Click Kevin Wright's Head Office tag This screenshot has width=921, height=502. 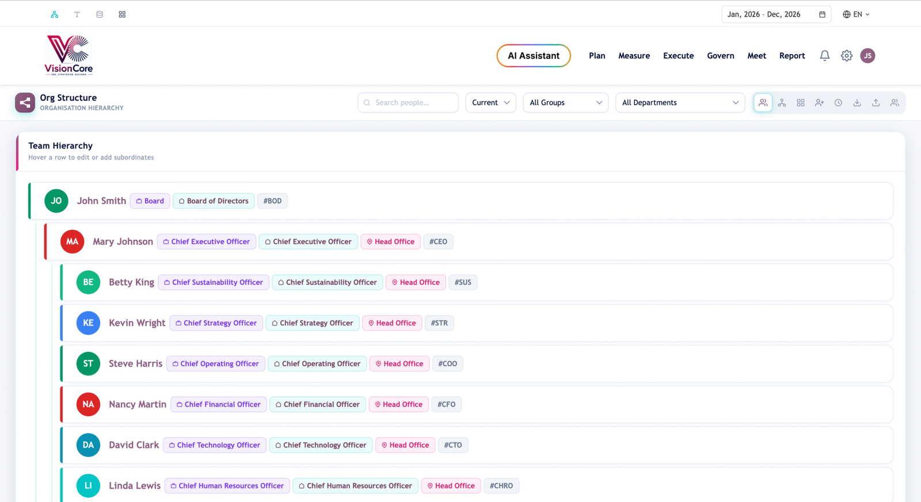(x=392, y=323)
